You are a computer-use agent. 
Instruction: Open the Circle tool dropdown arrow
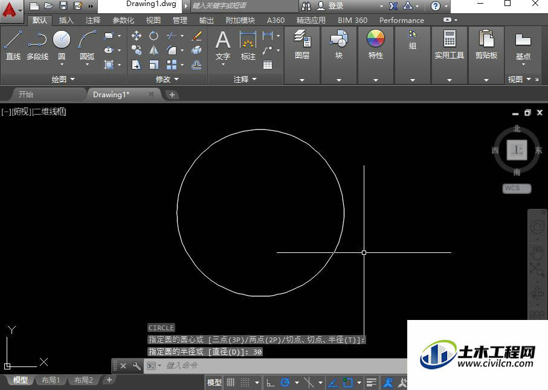62,65
